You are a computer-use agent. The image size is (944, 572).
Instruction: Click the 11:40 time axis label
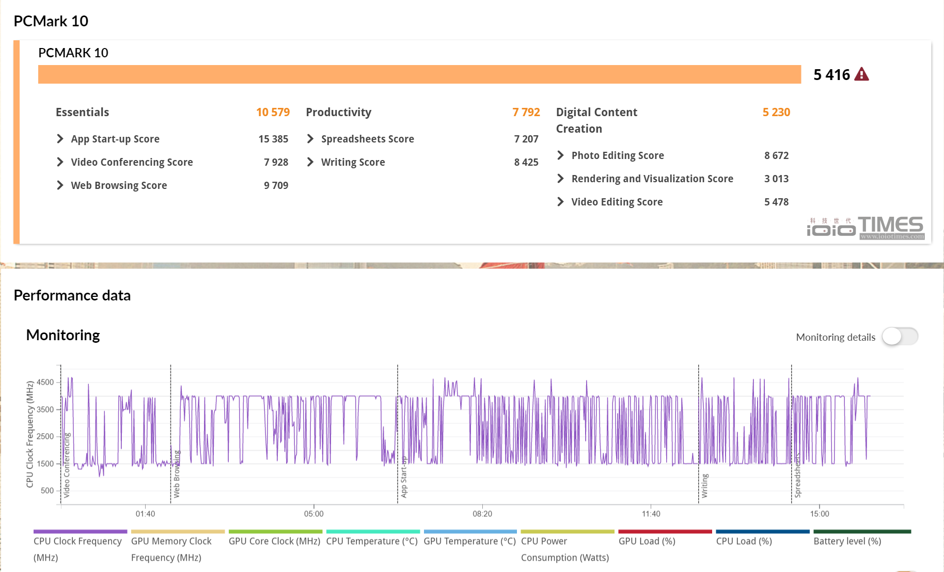click(x=651, y=514)
